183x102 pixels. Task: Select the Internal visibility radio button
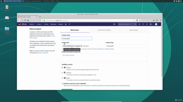[x=62, y=73]
